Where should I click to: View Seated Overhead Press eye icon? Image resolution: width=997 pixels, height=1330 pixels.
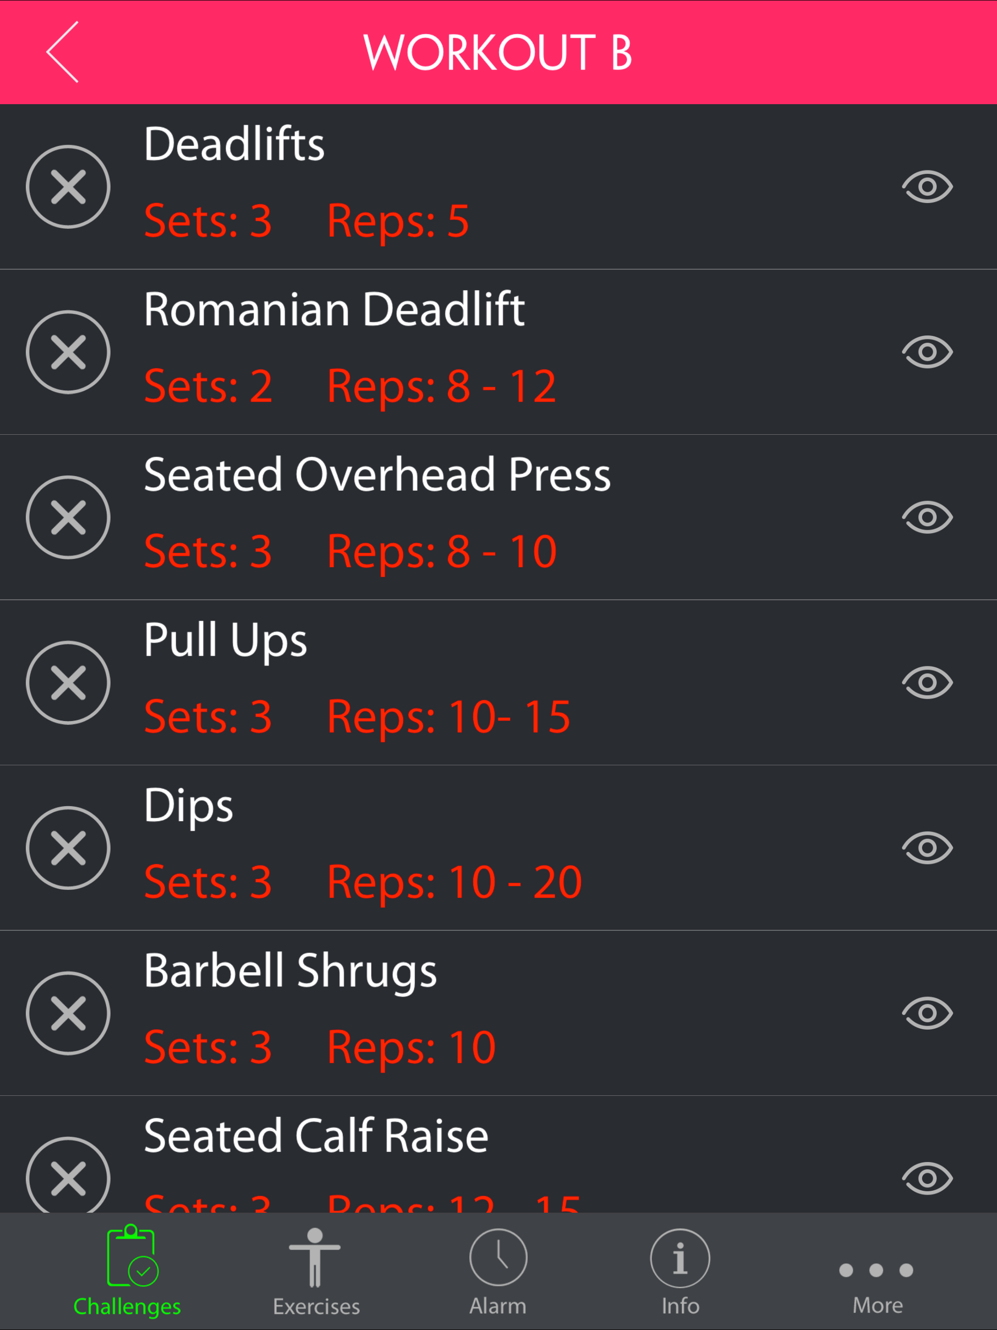(x=927, y=517)
